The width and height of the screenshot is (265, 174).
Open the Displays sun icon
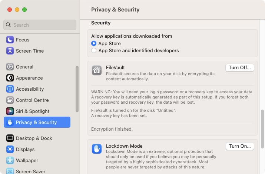coord(10,149)
